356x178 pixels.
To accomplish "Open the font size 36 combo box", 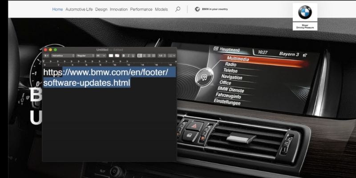I will point(101,56).
